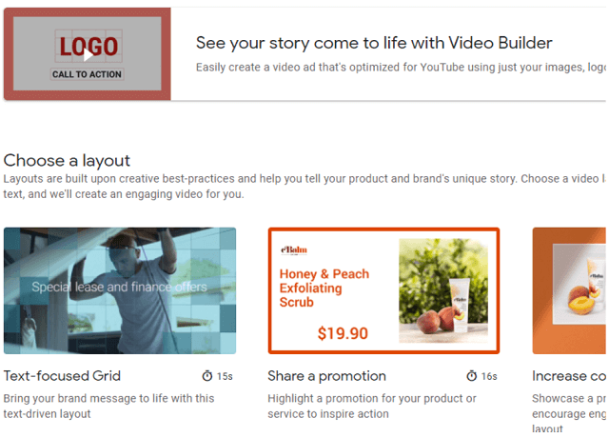The width and height of the screenshot is (609, 438).
Task: Choose the partially visible orange layout thumbnail
Action: click(x=569, y=290)
